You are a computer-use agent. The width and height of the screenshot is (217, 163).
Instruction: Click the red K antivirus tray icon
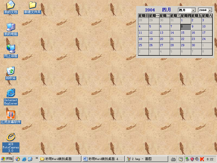(202, 159)
